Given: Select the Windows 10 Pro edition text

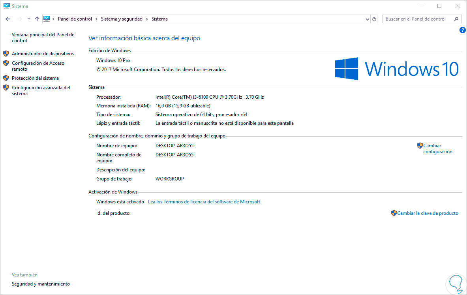Looking at the screenshot, I should point(113,60).
